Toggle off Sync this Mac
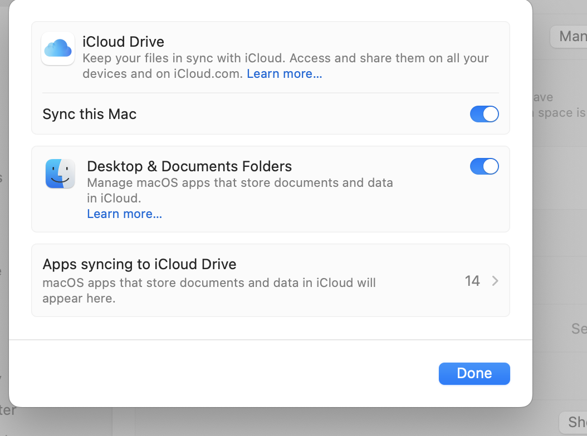 click(484, 113)
